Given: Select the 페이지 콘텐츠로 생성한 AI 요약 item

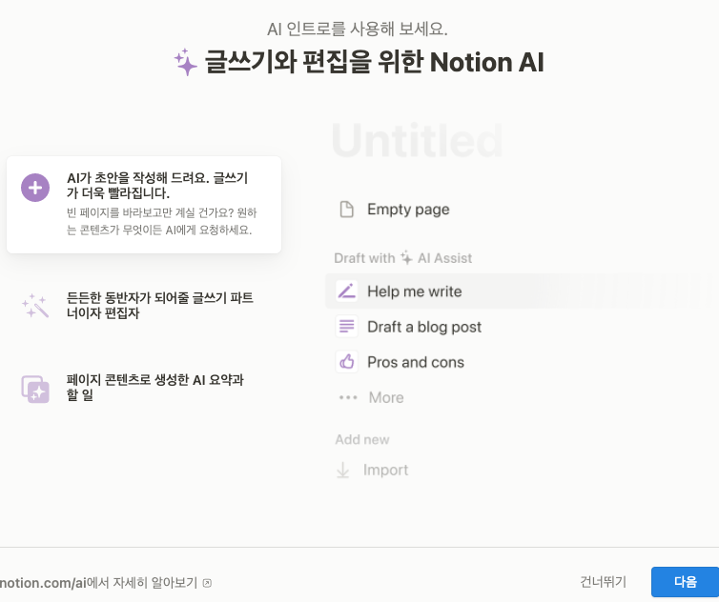Looking at the screenshot, I should (x=155, y=388).
